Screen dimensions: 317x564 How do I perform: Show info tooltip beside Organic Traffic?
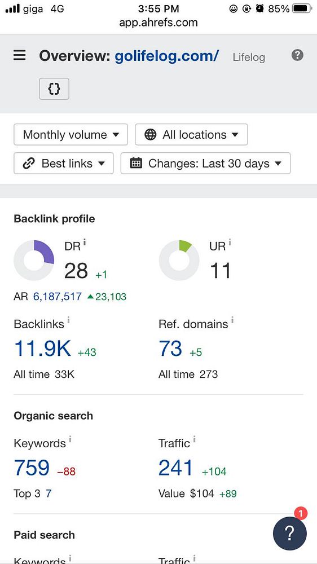tap(194, 439)
